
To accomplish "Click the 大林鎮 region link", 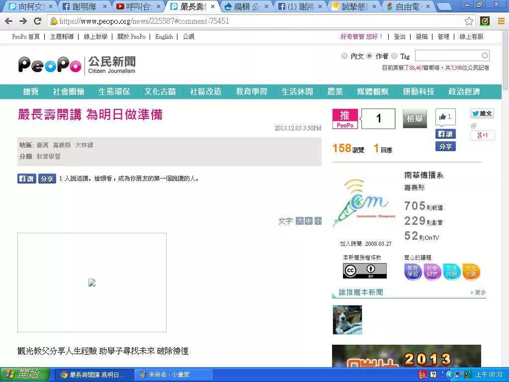I will click(85, 145).
